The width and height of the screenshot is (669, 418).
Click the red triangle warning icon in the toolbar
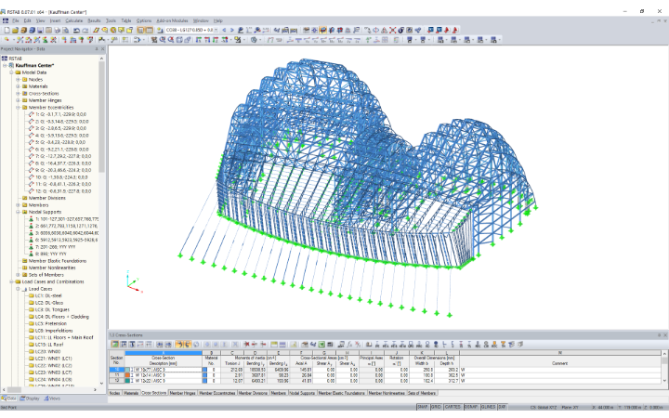pyautogui.click(x=384, y=31)
